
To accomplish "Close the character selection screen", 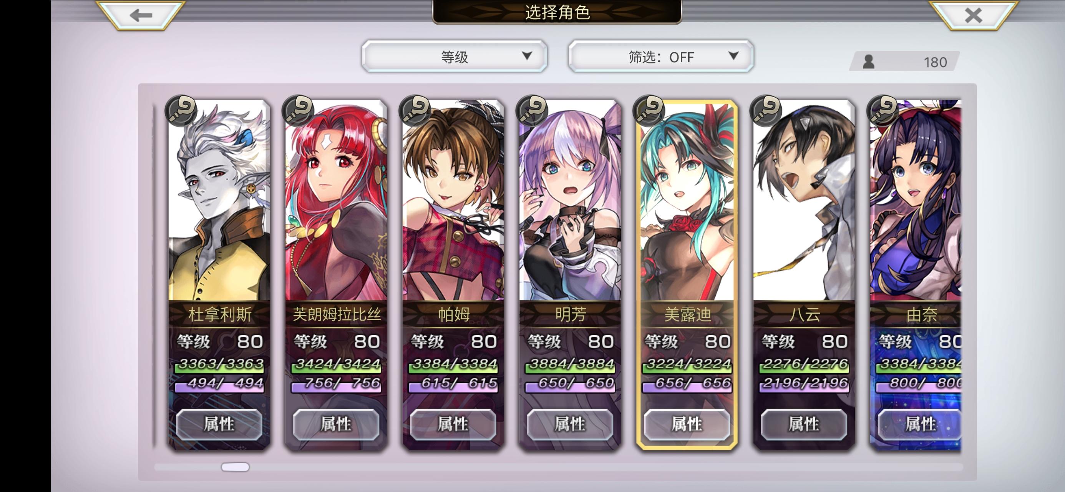I will coord(973,15).
